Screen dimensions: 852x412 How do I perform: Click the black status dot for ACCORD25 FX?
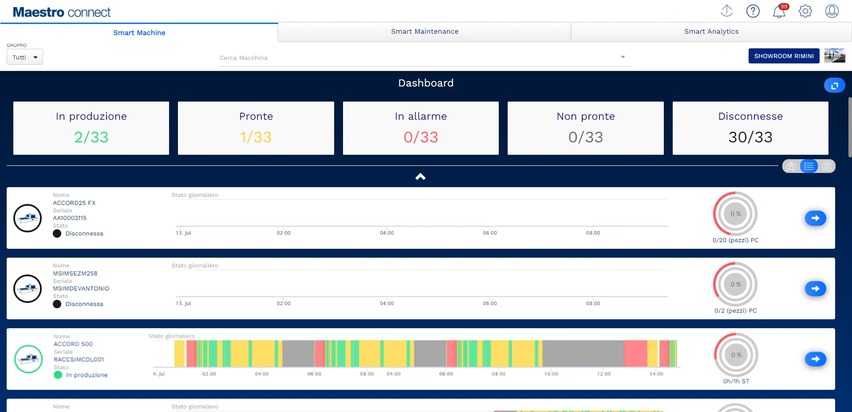coord(57,234)
